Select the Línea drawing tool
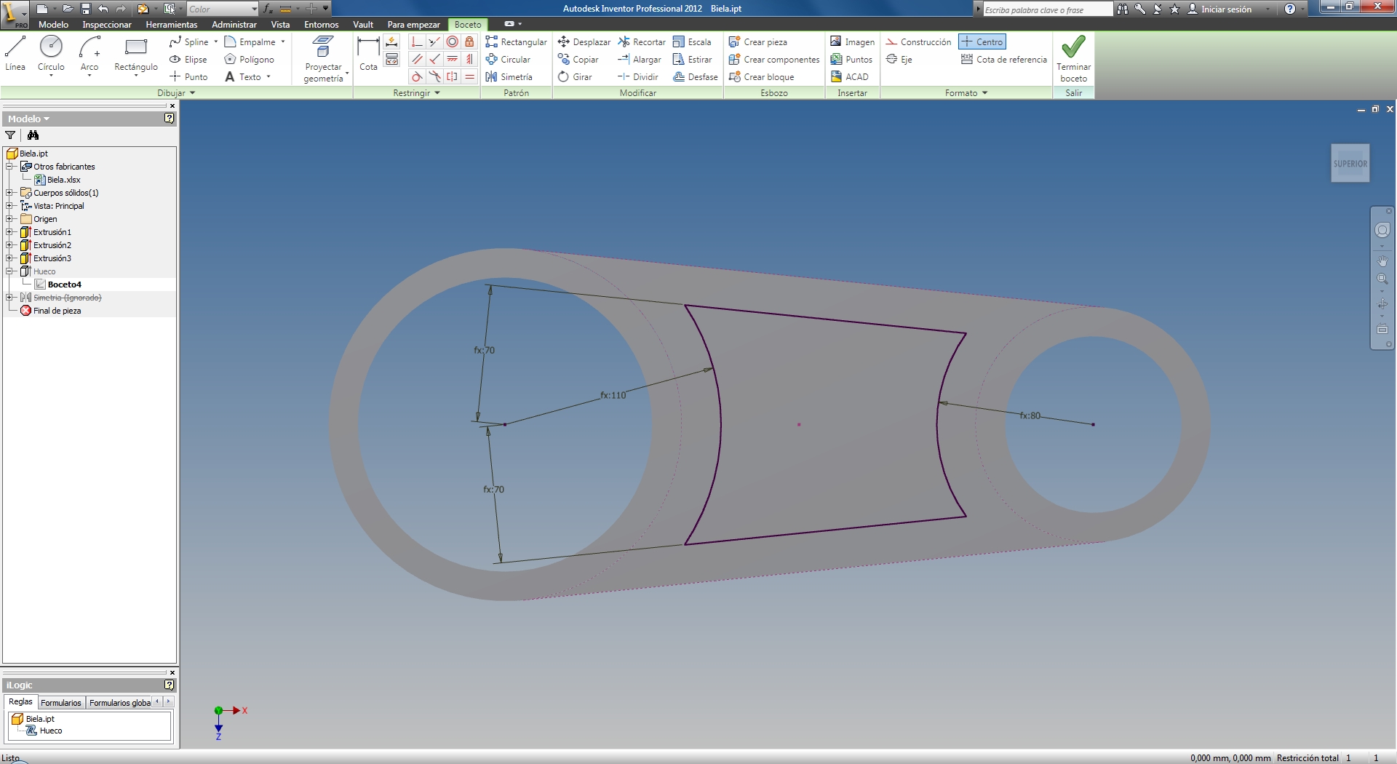The height and width of the screenshot is (764, 1397). pos(15,54)
